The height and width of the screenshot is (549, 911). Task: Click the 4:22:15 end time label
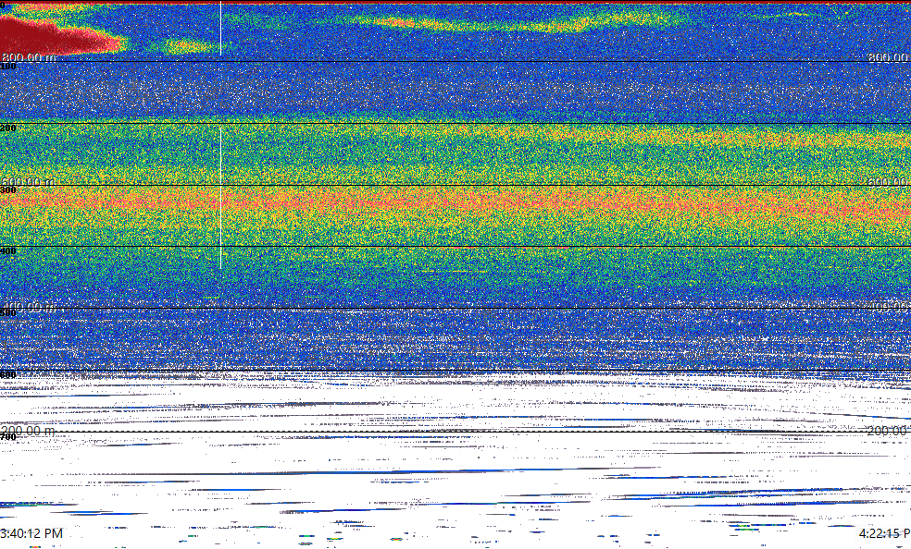pos(885,533)
